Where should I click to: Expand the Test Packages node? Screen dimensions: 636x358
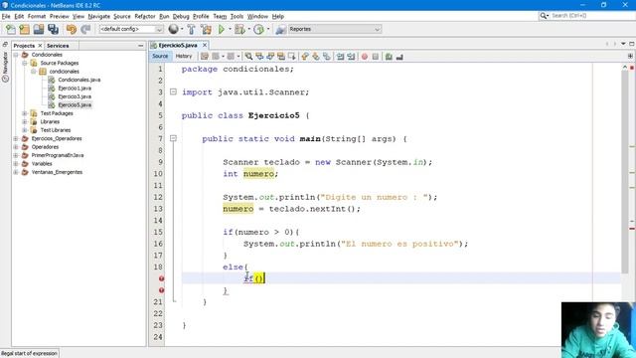(x=25, y=113)
